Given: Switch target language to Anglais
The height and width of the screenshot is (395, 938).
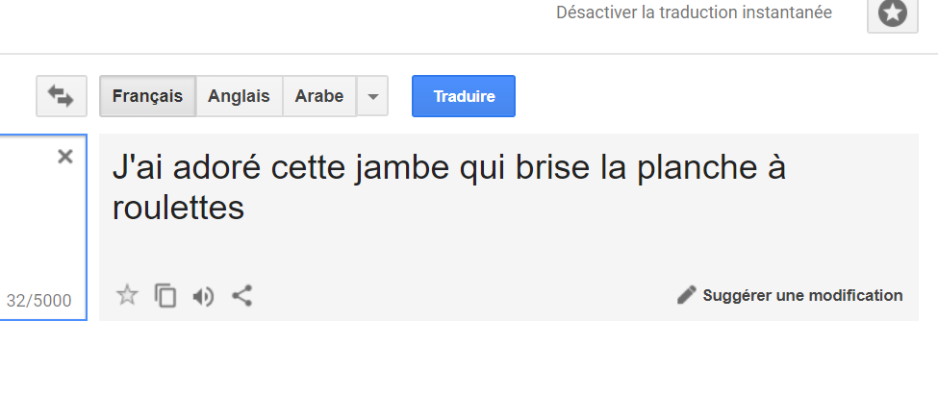Looking at the screenshot, I should tap(239, 96).
